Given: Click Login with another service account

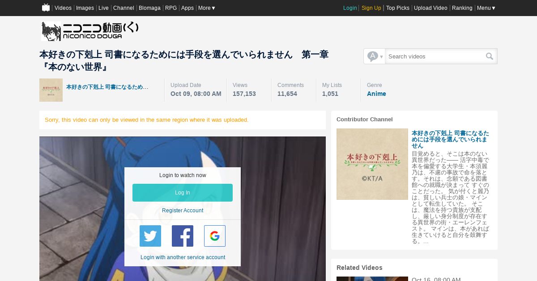Looking at the screenshot, I should click(183, 257).
